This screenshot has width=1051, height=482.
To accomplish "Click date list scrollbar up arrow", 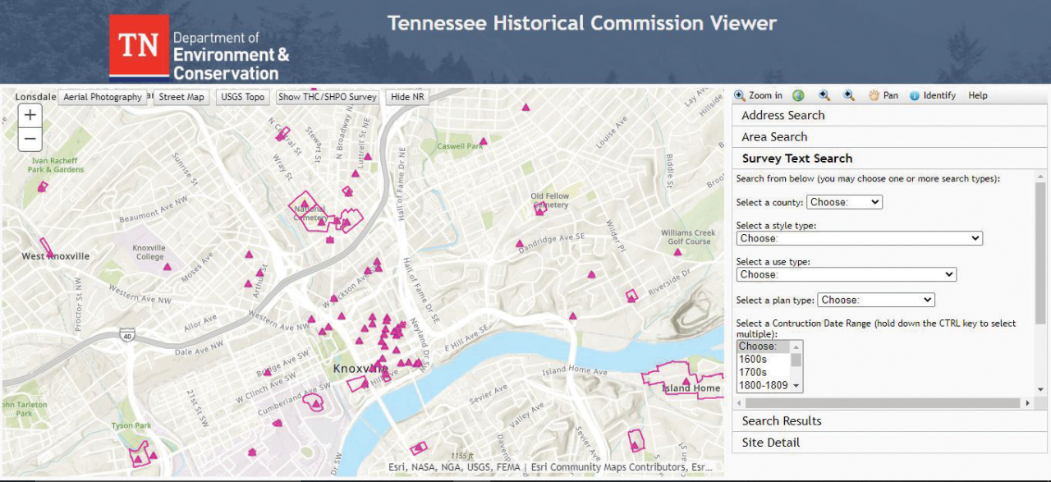I will point(796,347).
